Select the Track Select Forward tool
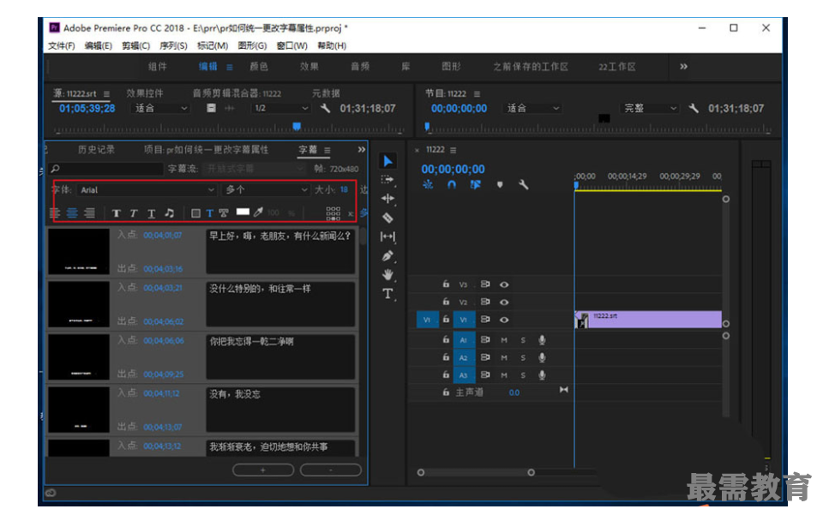Screen dimensions: 817x521 [x=387, y=180]
